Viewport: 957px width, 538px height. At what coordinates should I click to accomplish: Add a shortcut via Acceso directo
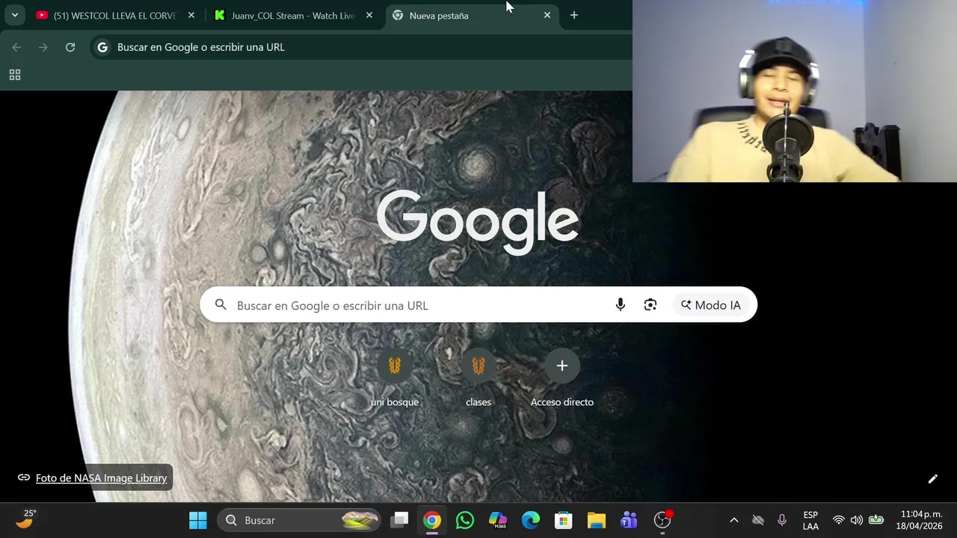pos(562,380)
